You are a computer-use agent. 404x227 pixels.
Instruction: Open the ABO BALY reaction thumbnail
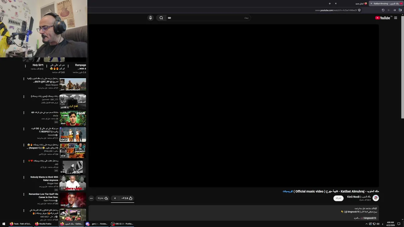click(x=73, y=215)
